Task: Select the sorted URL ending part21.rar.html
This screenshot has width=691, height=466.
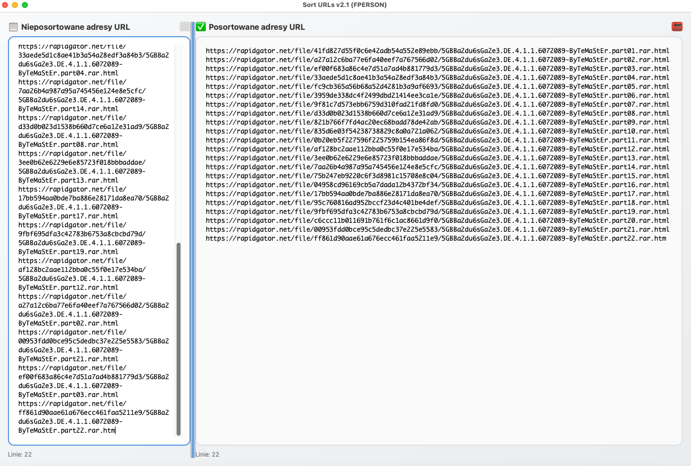Action: pyautogui.click(x=438, y=229)
